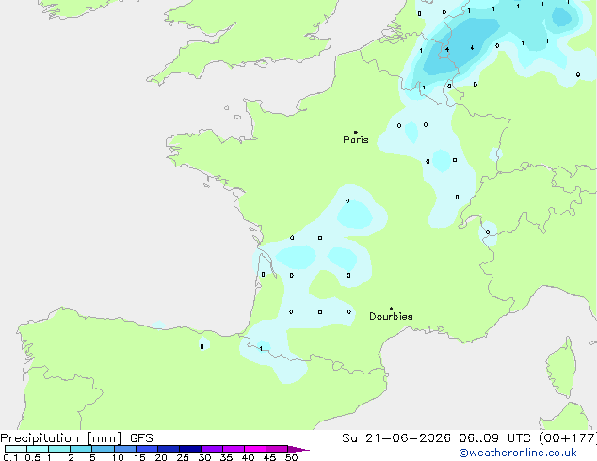
Task: Pick the legend swatch between 5 and 10
Action: pos(103,449)
